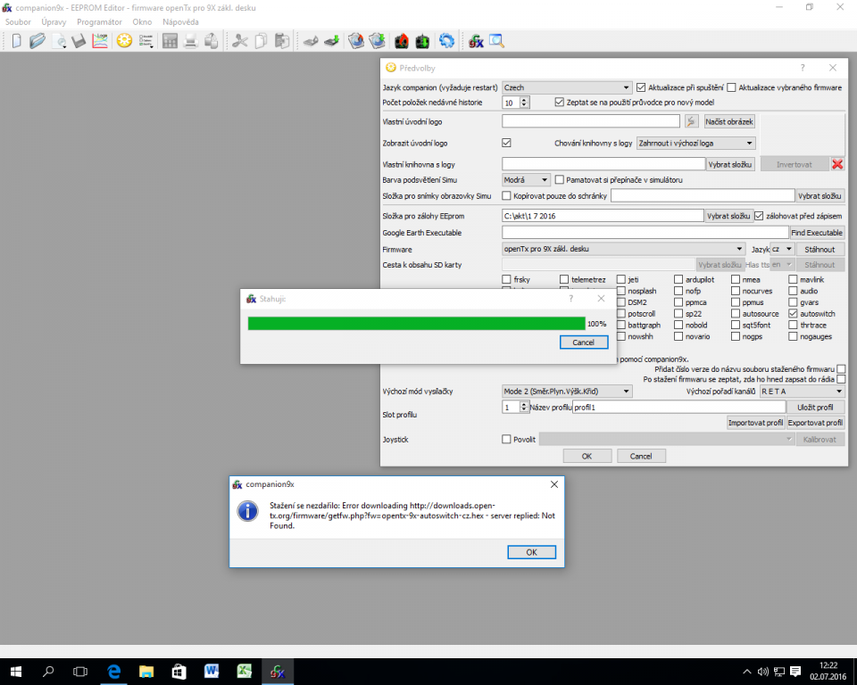Click the blue gear settings toolbar icon
This screenshot has width=857, height=685.
446,41
